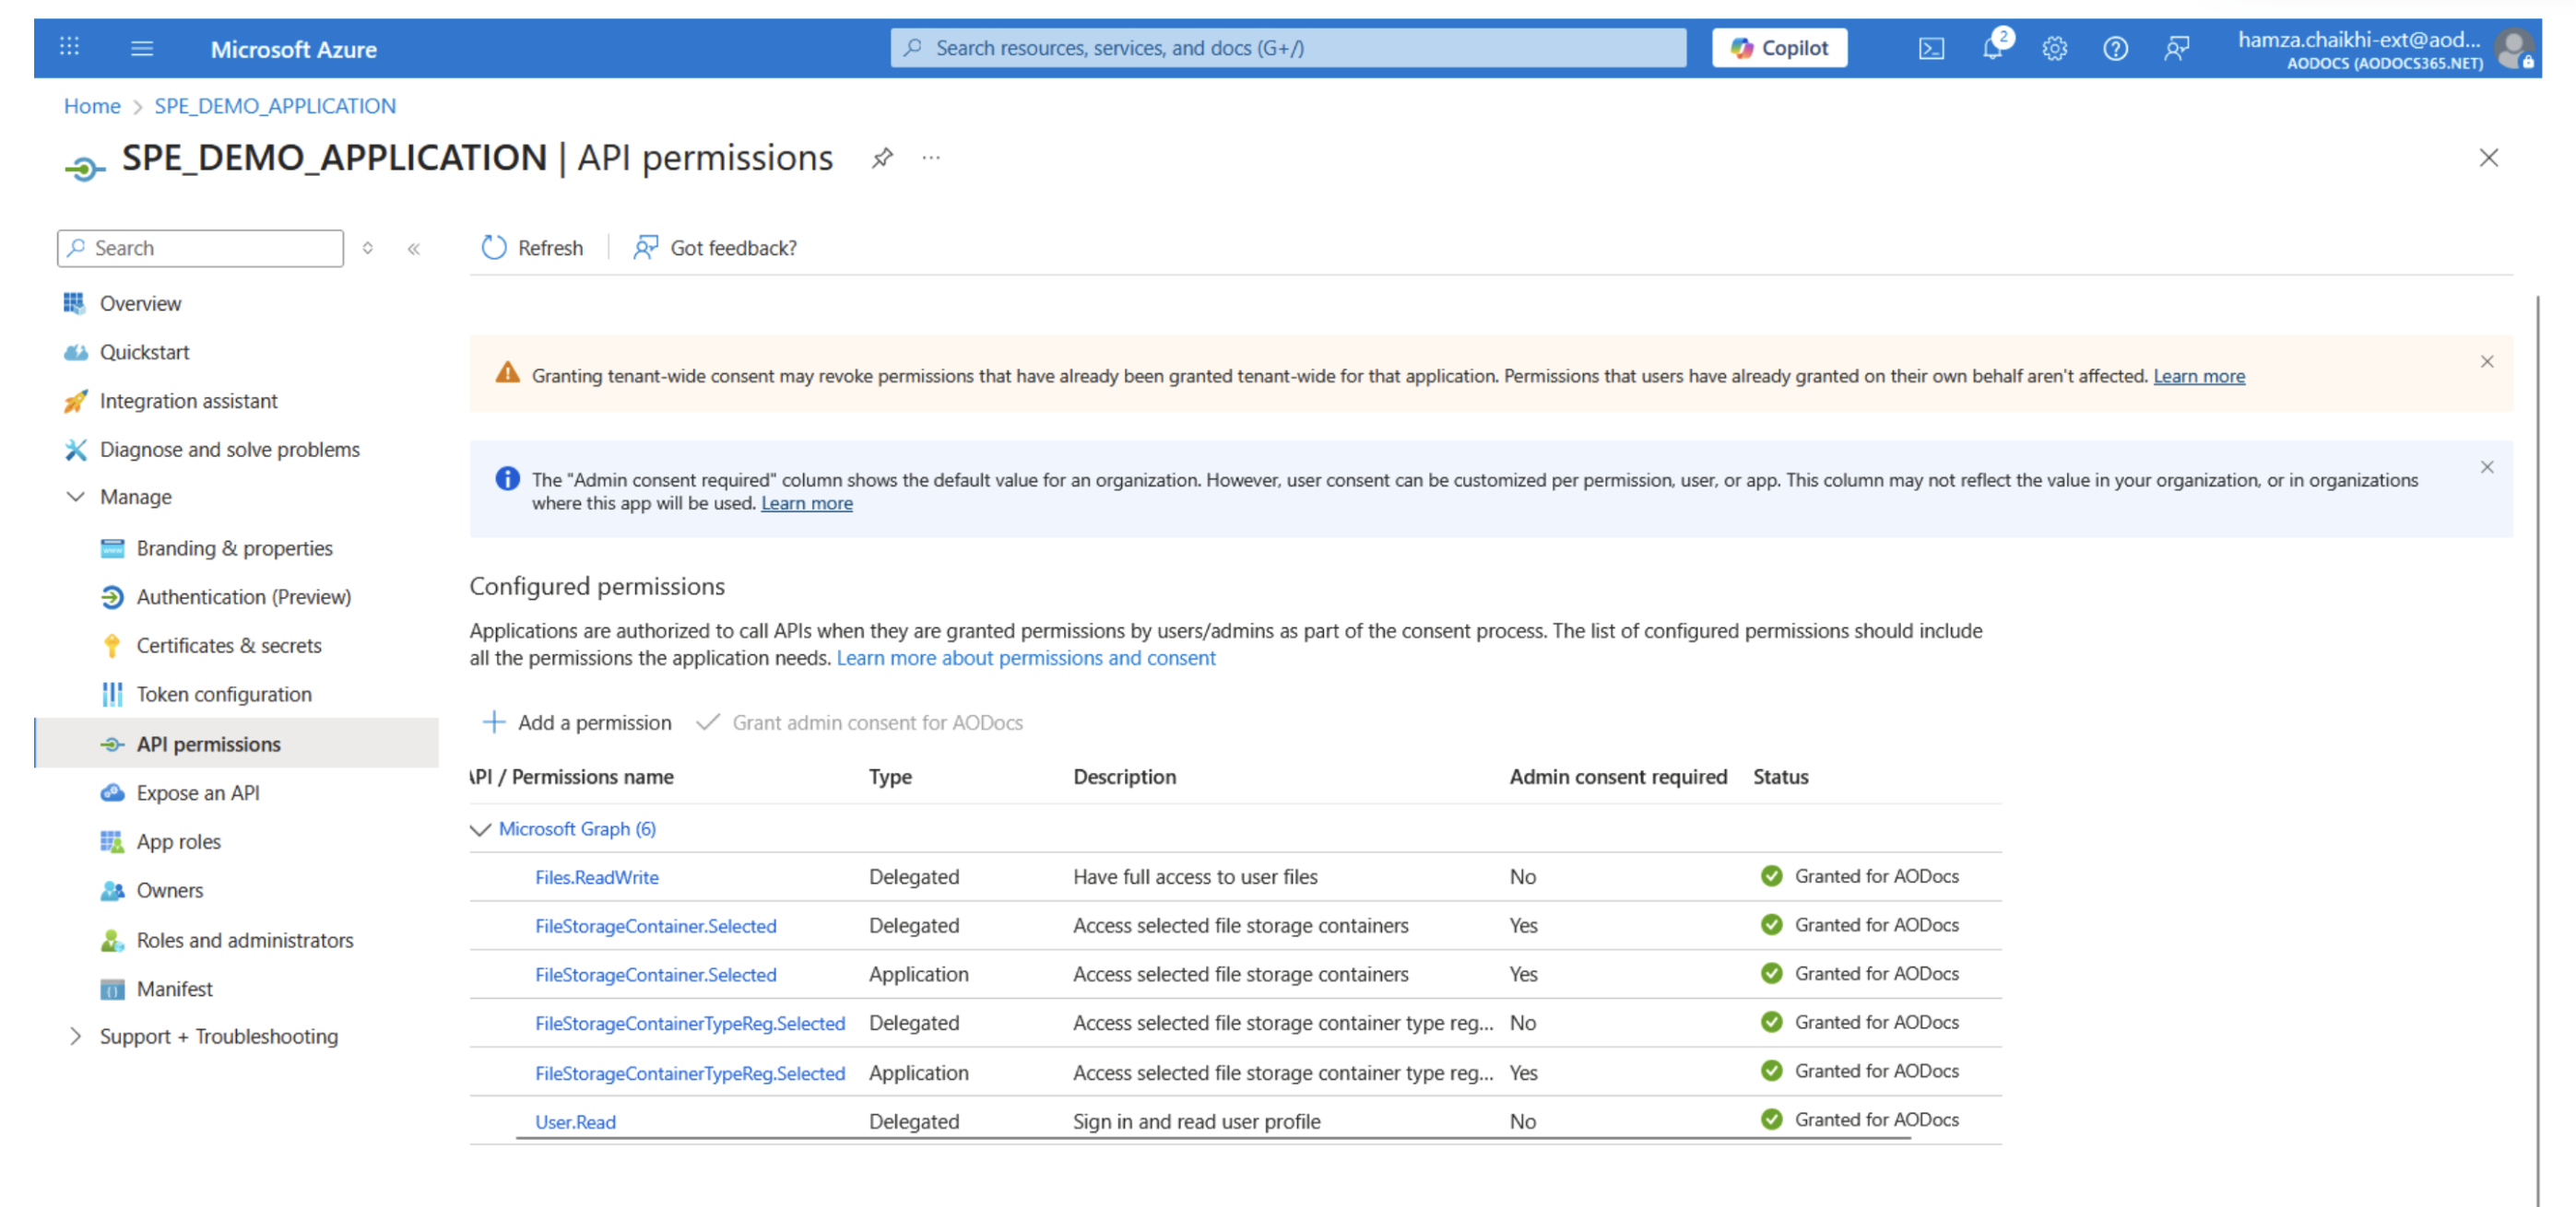Image resolution: width=2576 pixels, height=1207 pixels.
Task: Open the Application FileStorageContainer.Selected permission
Action: pyautogui.click(x=655, y=975)
